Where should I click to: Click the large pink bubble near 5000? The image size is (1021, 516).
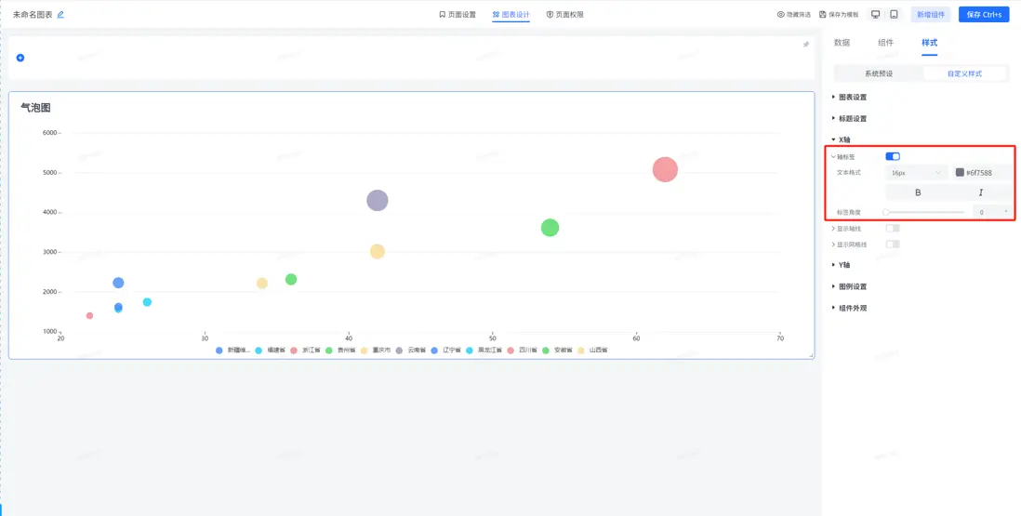click(x=665, y=169)
